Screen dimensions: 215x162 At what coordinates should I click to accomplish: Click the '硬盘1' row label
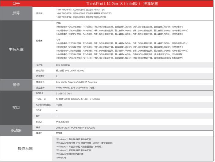(39, 127)
